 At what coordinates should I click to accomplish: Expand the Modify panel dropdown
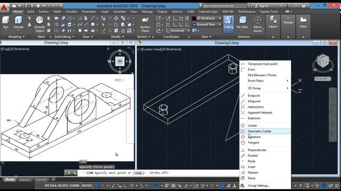coord(117,37)
